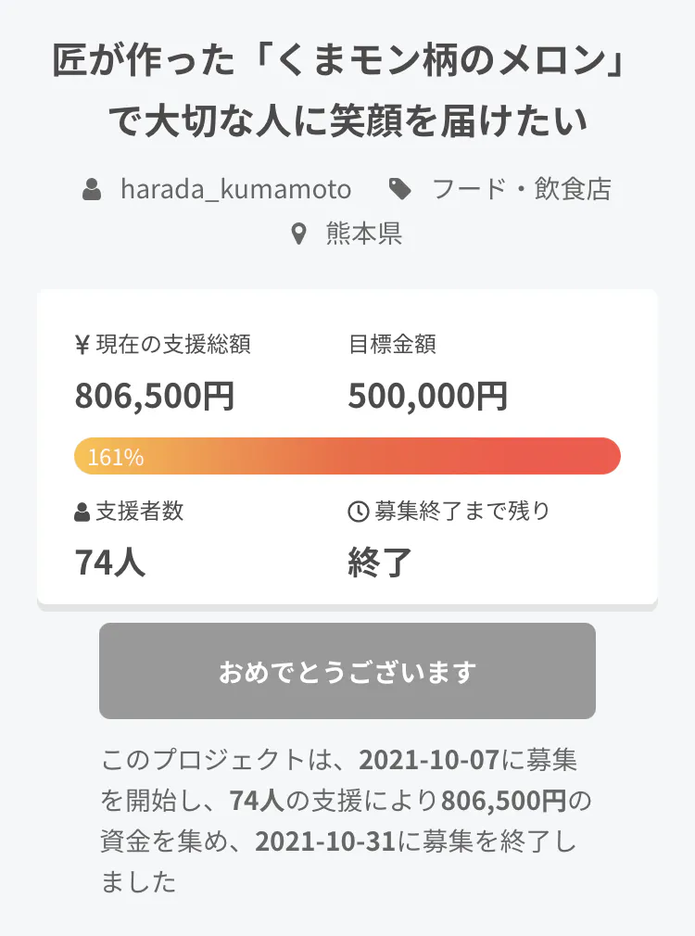Open the harada_kumamoto profile link
Viewport: 695px width, 936px height.
[x=235, y=190]
